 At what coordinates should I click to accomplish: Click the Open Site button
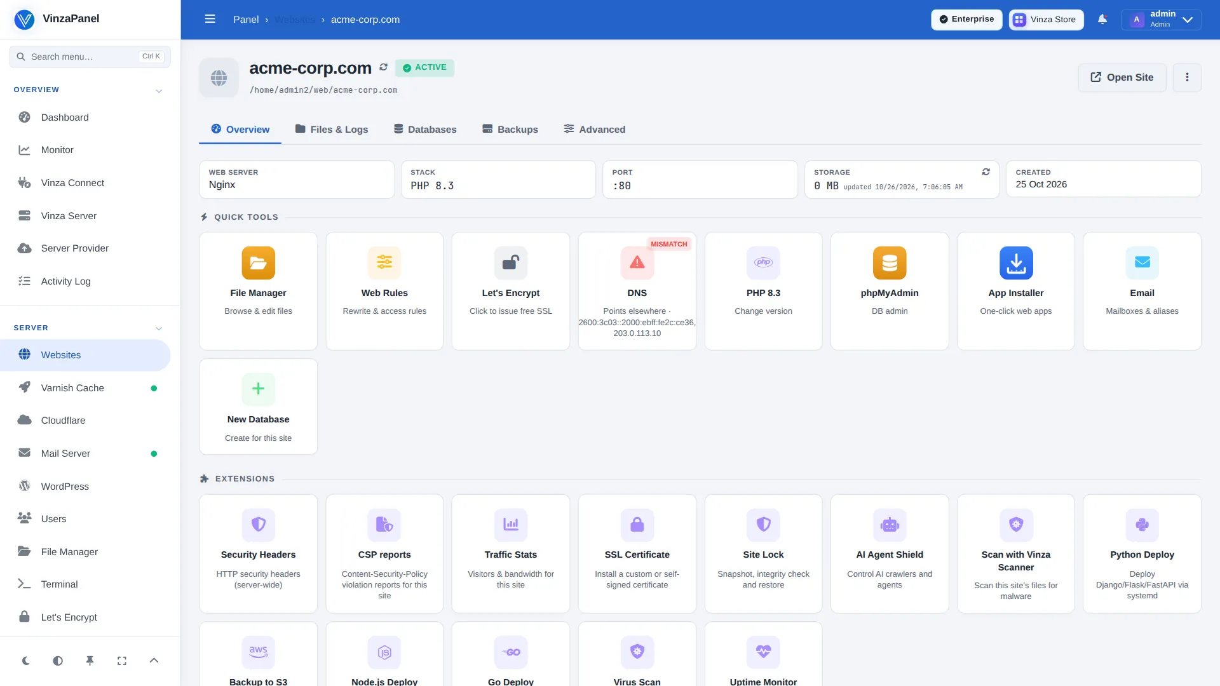1122,77
